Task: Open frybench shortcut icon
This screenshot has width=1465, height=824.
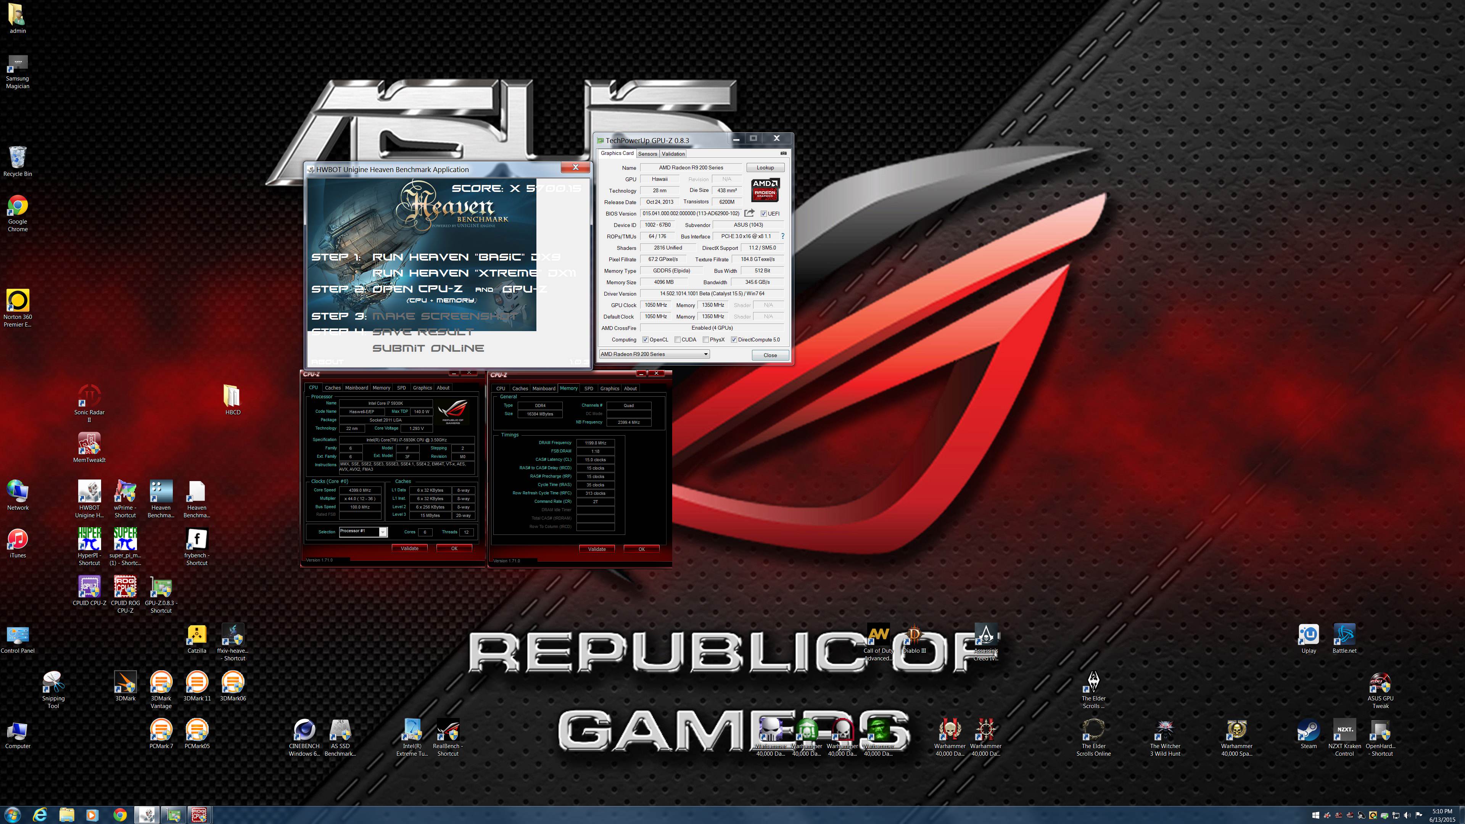Action: coord(197,547)
